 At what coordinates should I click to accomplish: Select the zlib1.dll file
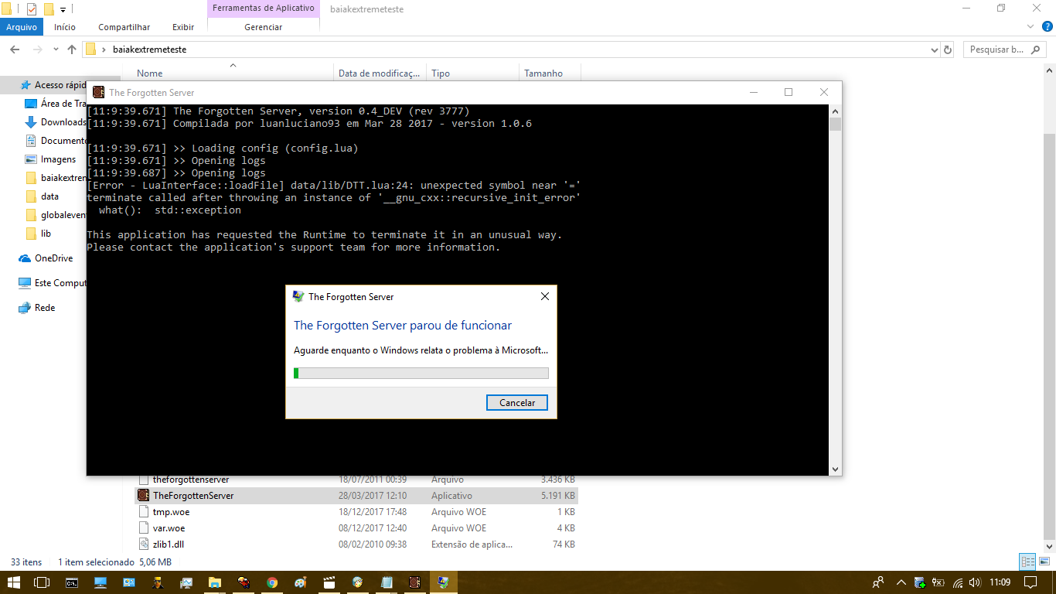[x=356, y=544]
